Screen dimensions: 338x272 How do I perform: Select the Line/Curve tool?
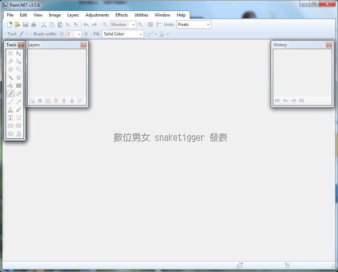pos(19,118)
